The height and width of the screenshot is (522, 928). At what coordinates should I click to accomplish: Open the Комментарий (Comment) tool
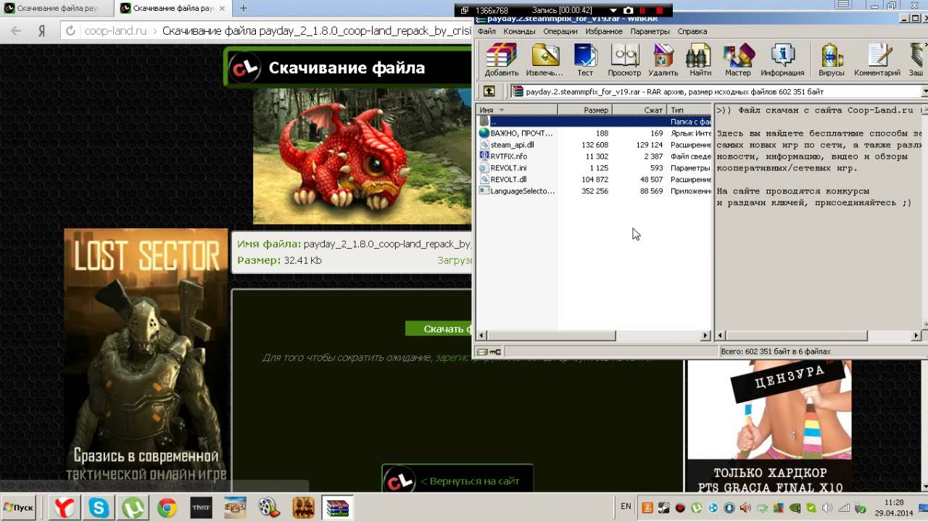877,60
